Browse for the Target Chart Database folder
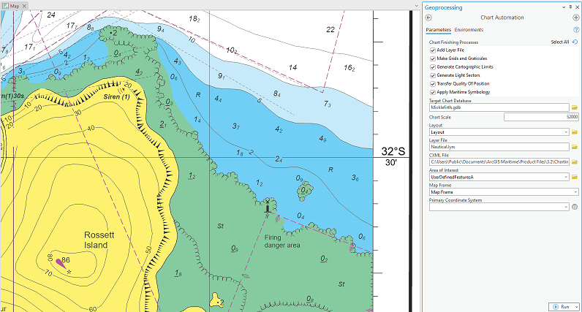 pyautogui.click(x=575, y=107)
